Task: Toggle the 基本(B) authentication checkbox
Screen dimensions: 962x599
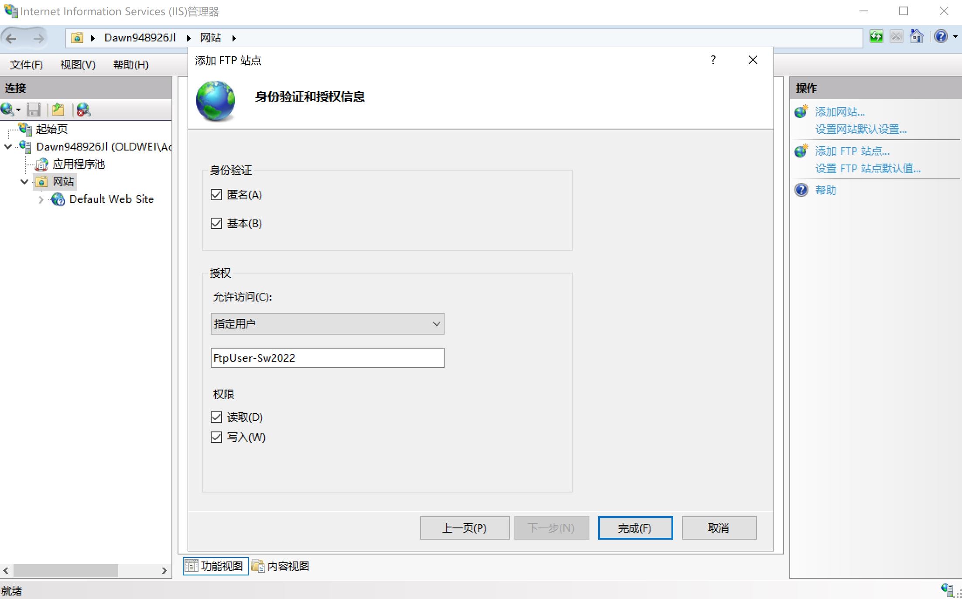Action: pos(216,223)
